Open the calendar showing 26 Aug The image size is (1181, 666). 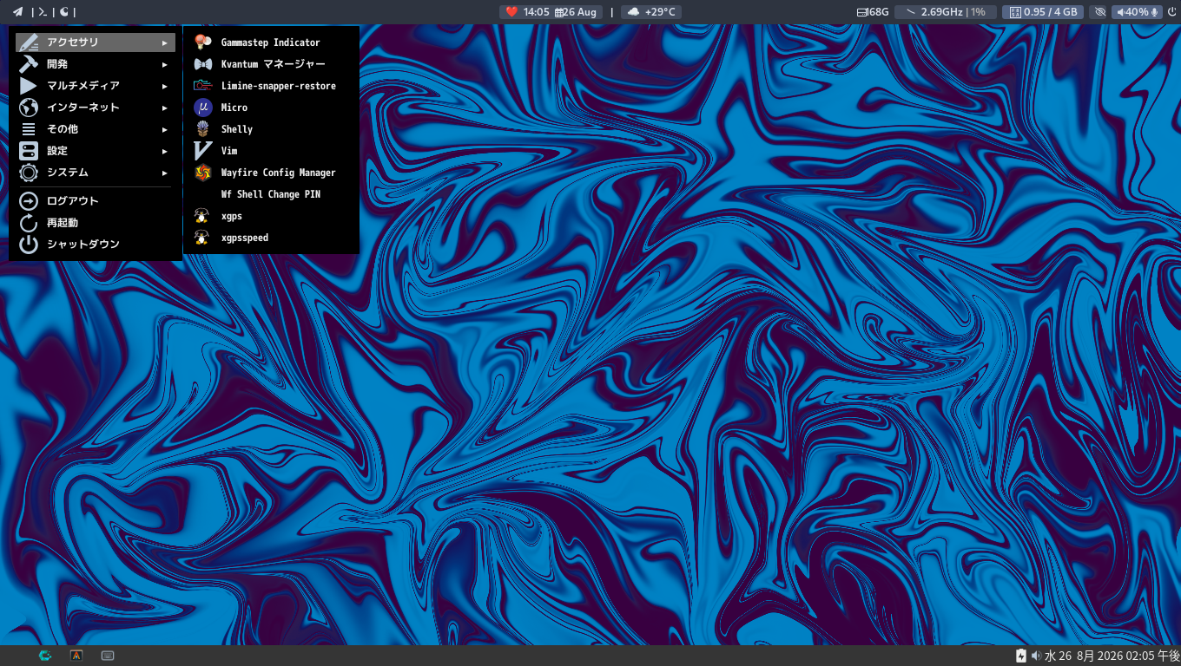point(576,12)
